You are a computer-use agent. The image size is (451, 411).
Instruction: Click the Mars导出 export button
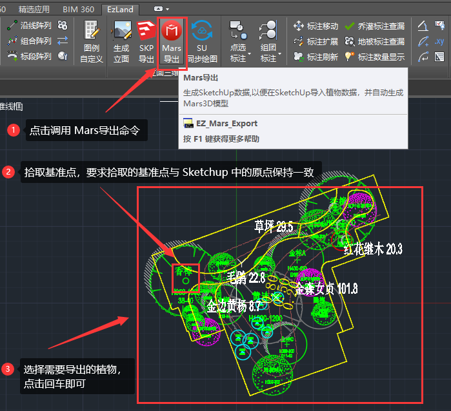pos(172,42)
